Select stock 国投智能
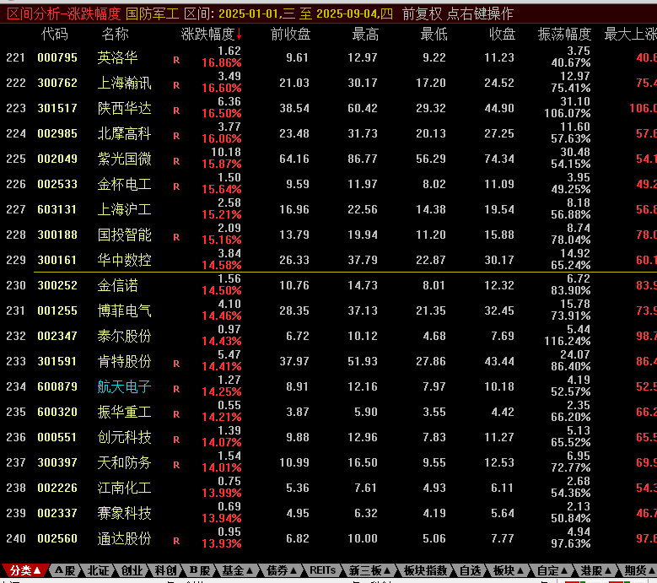Screen dimensions: 657x583 point(124,235)
